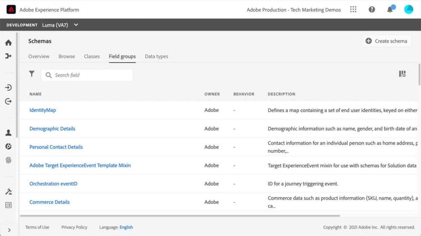
Task: Click the Search field input box
Action: (x=90, y=75)
